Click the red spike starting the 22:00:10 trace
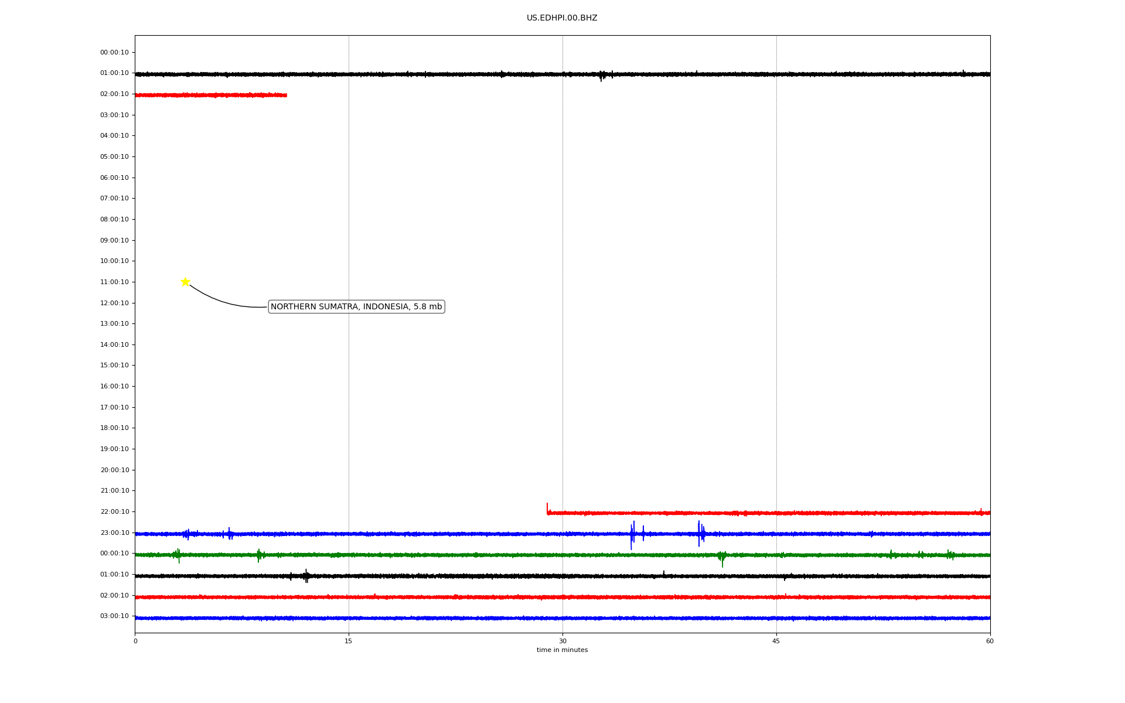This screenshot has width=1125, height=703. pyautogui.click(x=547, y=507)
